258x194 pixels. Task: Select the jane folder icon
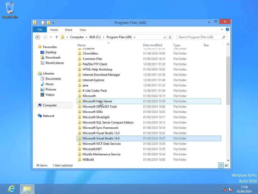79,85
